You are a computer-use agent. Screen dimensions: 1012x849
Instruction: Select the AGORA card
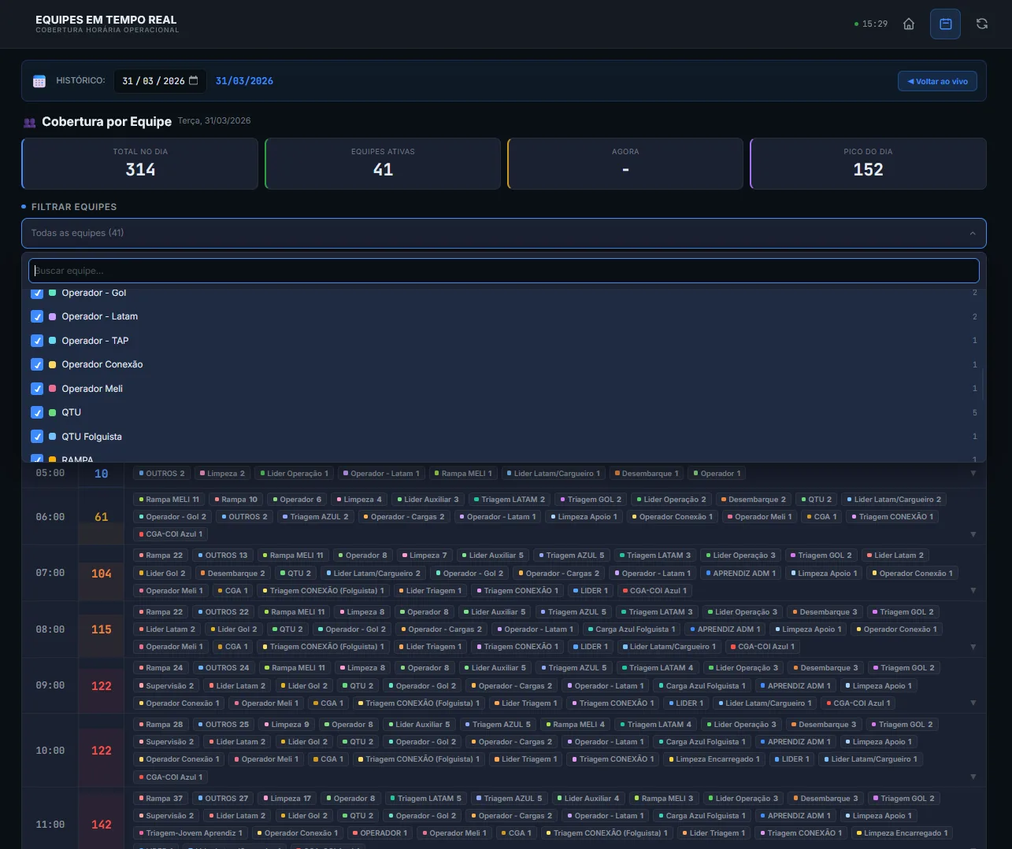[625, 164]
